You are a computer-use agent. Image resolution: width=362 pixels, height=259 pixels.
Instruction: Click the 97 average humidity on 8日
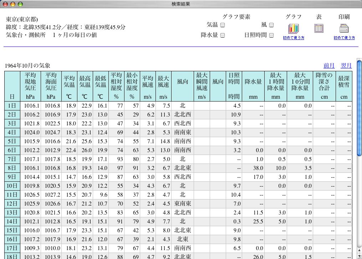(120, 168)
